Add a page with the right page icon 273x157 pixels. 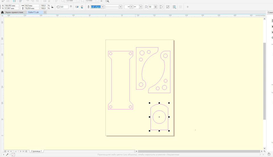(x=26, y=151)
